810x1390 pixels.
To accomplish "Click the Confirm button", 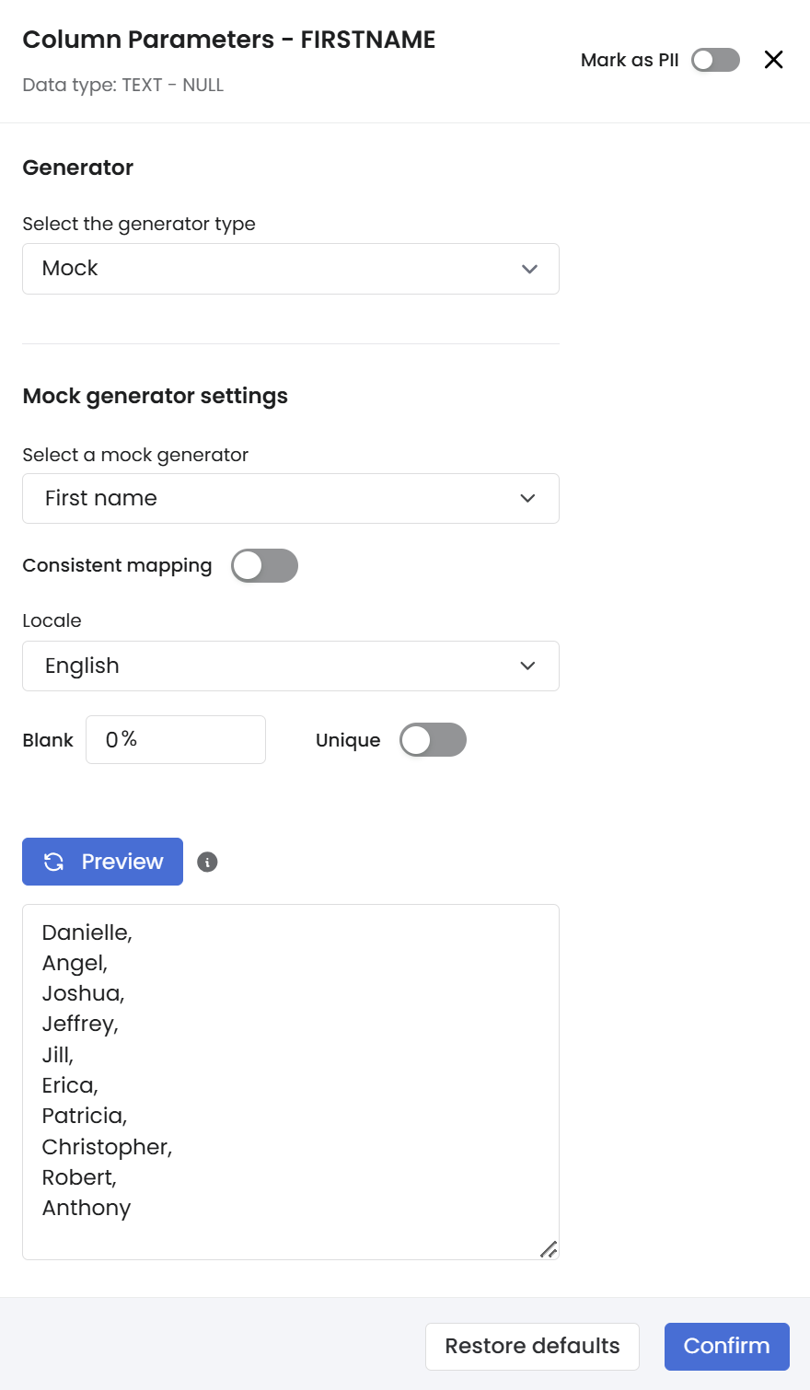I will coord(726,1346).
